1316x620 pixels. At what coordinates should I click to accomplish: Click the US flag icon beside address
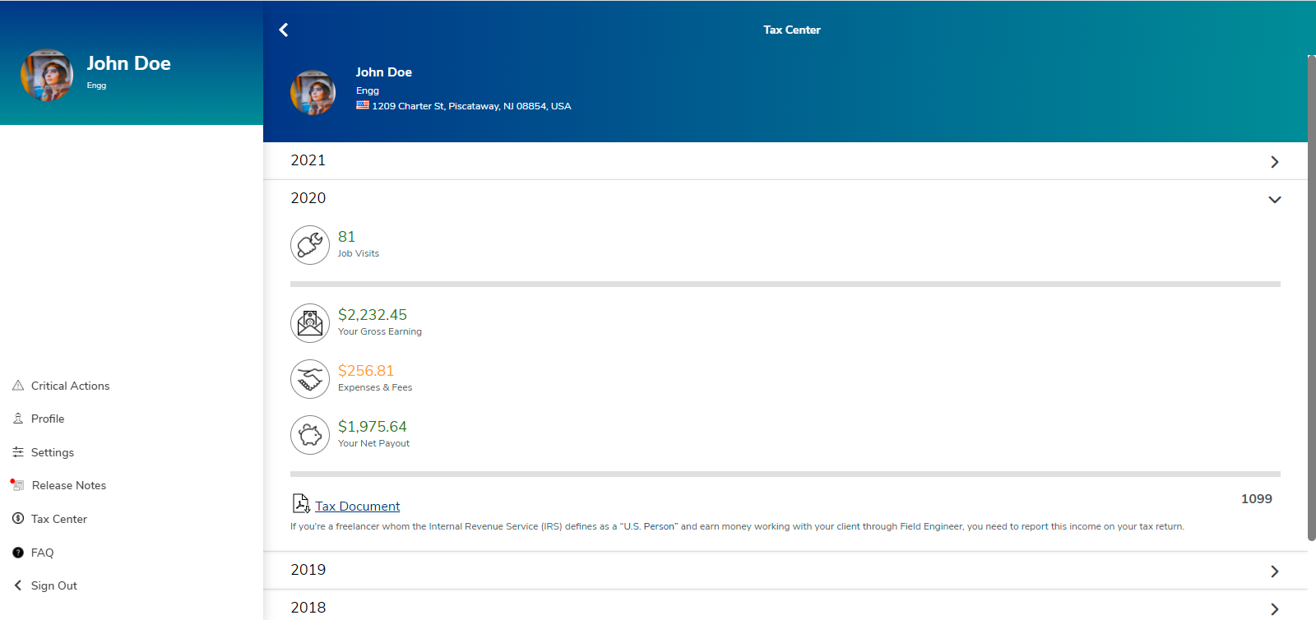(363, 105)
